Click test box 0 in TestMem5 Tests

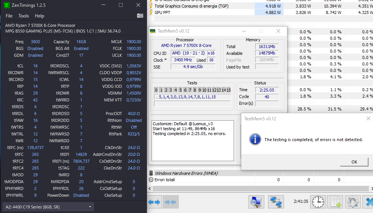pyautogui.click(x=156, y=90)
